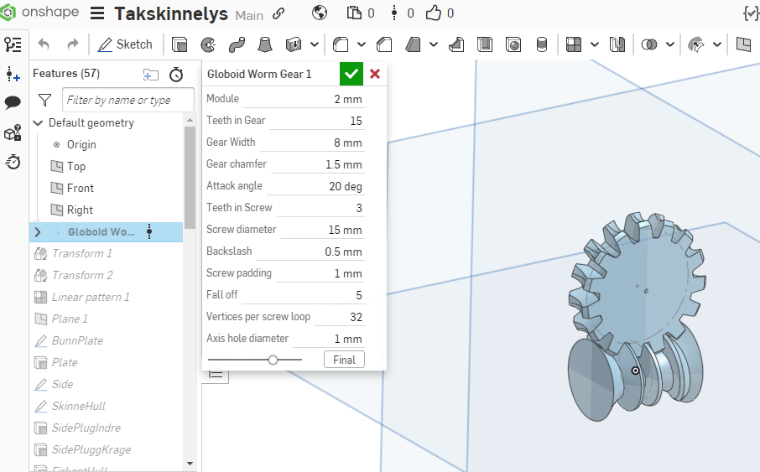Select the Revolve tool icon
The height and width of the screenshot is (472, 760).
click(208, 44)
